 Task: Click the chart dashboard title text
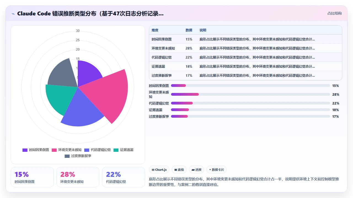[x=90, y=13]
